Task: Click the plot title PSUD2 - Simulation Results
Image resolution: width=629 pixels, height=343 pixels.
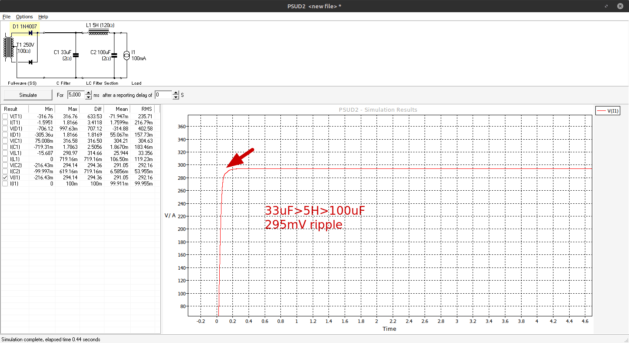Action: 378,110
